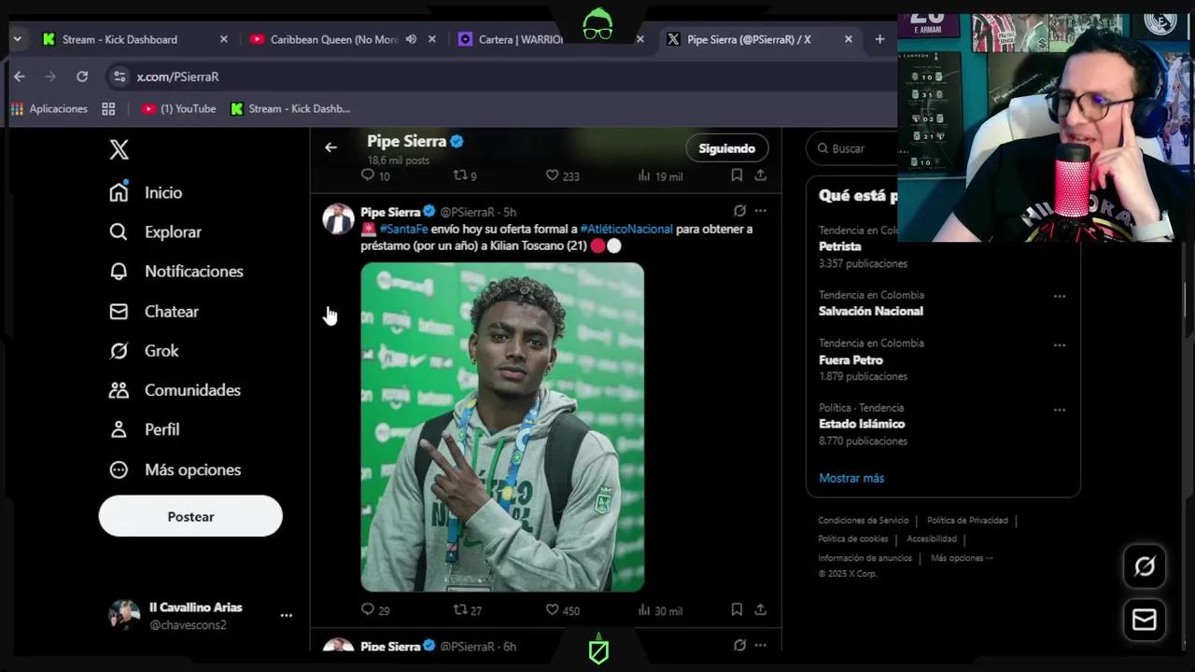1195x672 pixels.
Task: Open more options on Kilian Toscano post
Action: tap(761, 211)
